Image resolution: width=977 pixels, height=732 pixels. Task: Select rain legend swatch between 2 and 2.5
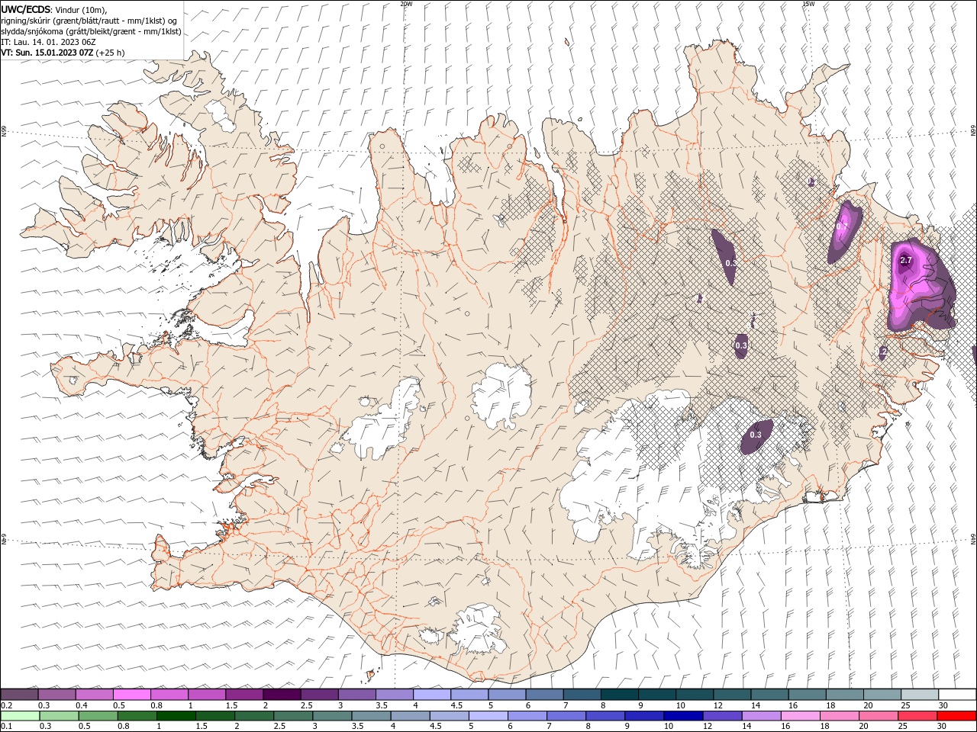click(253, 716)
